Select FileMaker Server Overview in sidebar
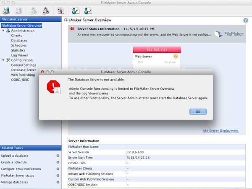Screen dimensions: 252x189 (21, 26)
